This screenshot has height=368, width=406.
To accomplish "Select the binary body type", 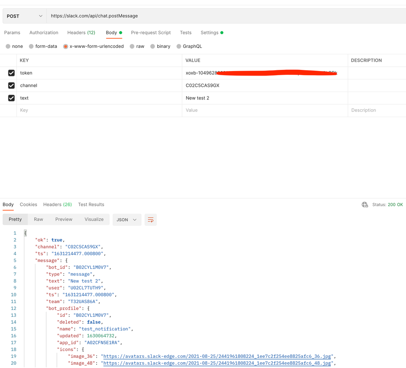I will (x=153, y=46).
